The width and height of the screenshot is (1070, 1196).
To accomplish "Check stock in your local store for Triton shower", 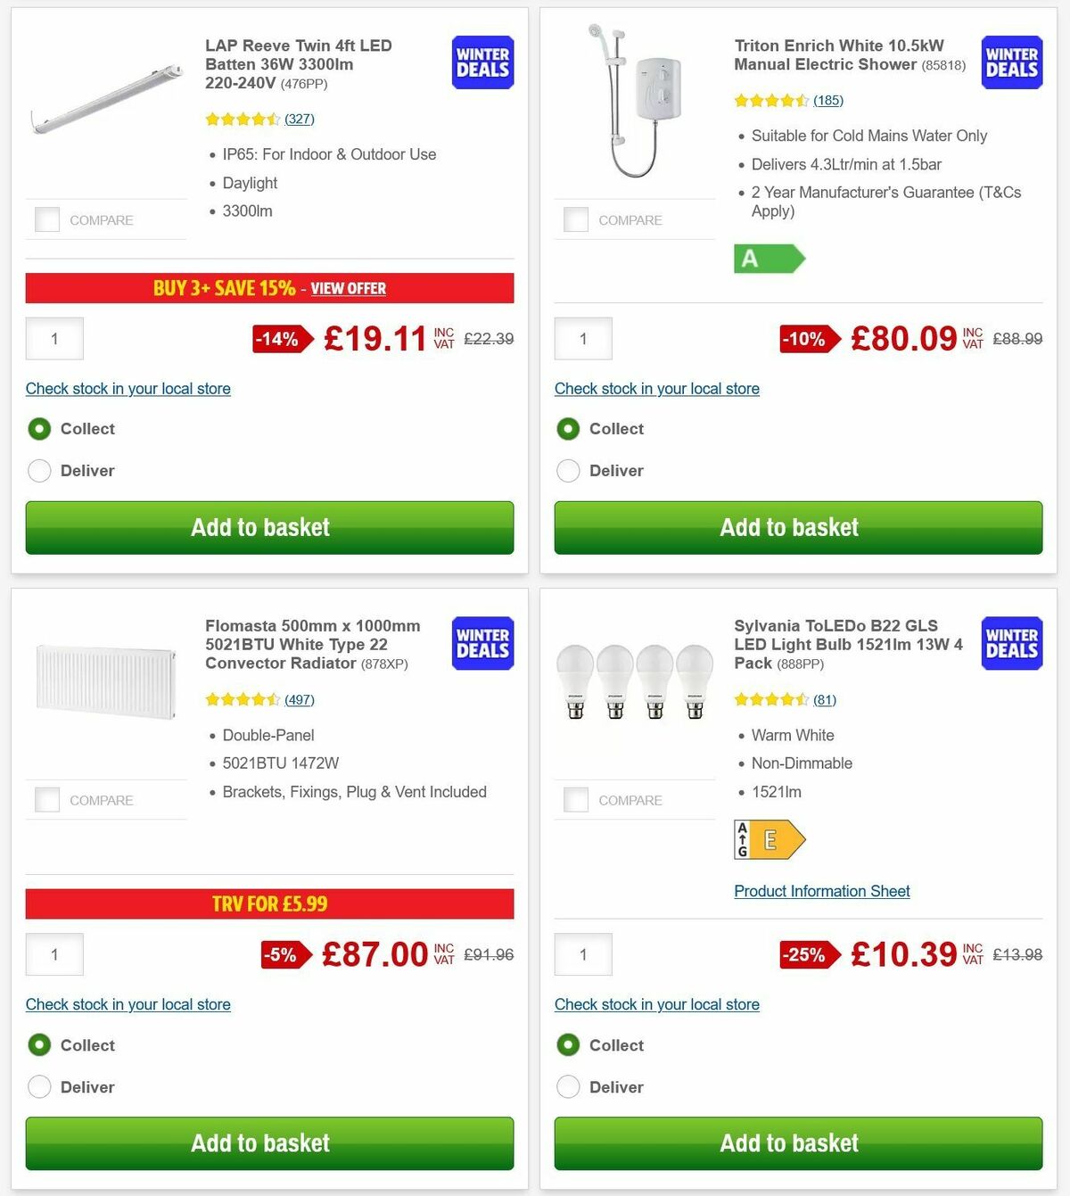I will point(656,389).
